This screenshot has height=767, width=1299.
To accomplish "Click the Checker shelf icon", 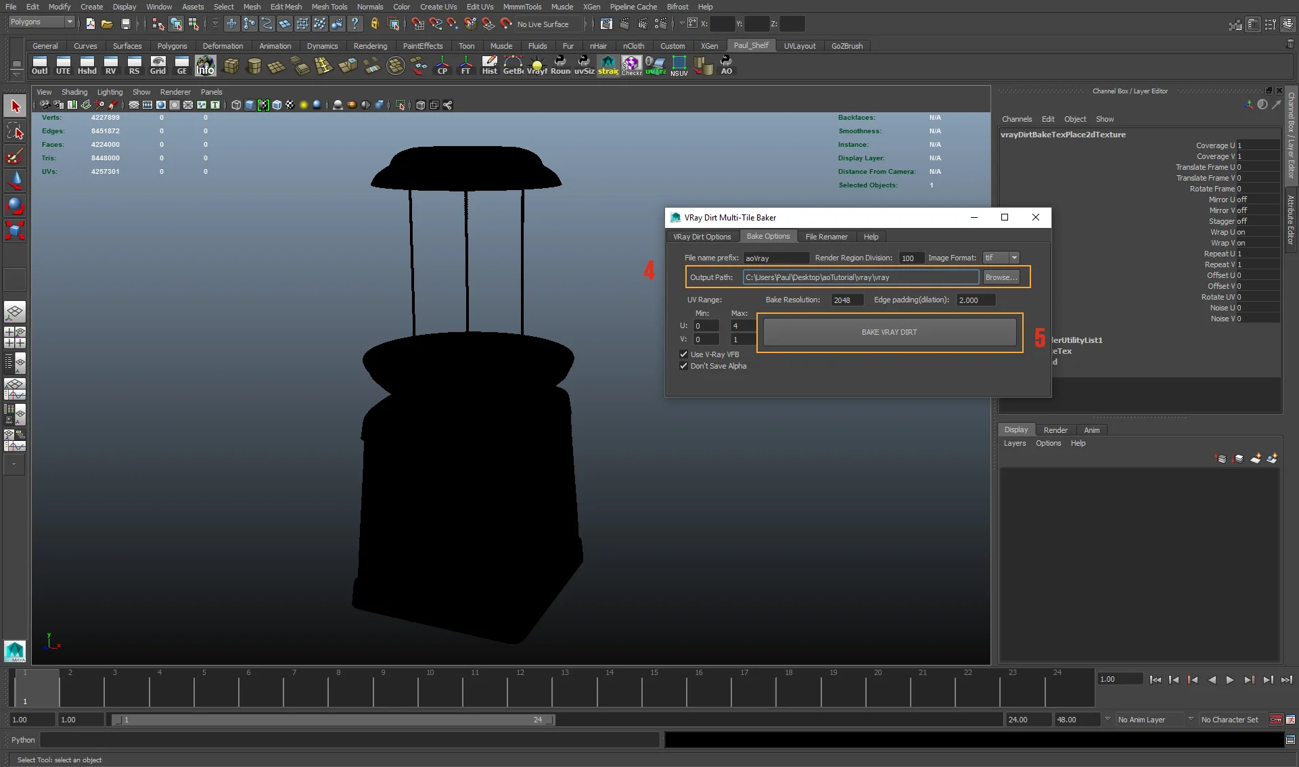I will 631,66.
